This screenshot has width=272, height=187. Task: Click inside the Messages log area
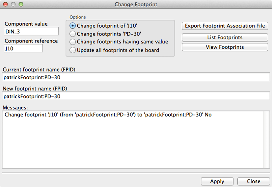133,142
